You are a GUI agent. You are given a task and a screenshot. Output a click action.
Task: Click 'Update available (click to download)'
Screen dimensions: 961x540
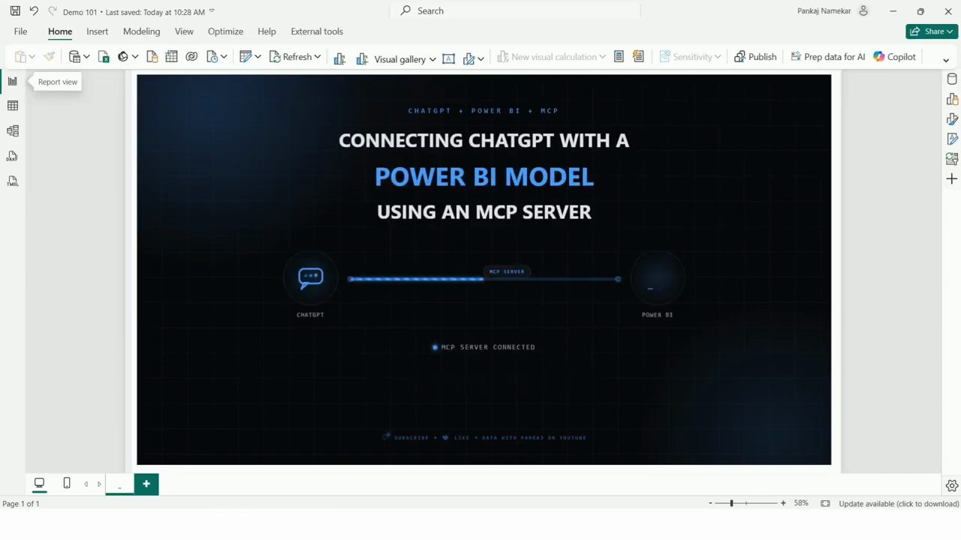click(899, 503)
